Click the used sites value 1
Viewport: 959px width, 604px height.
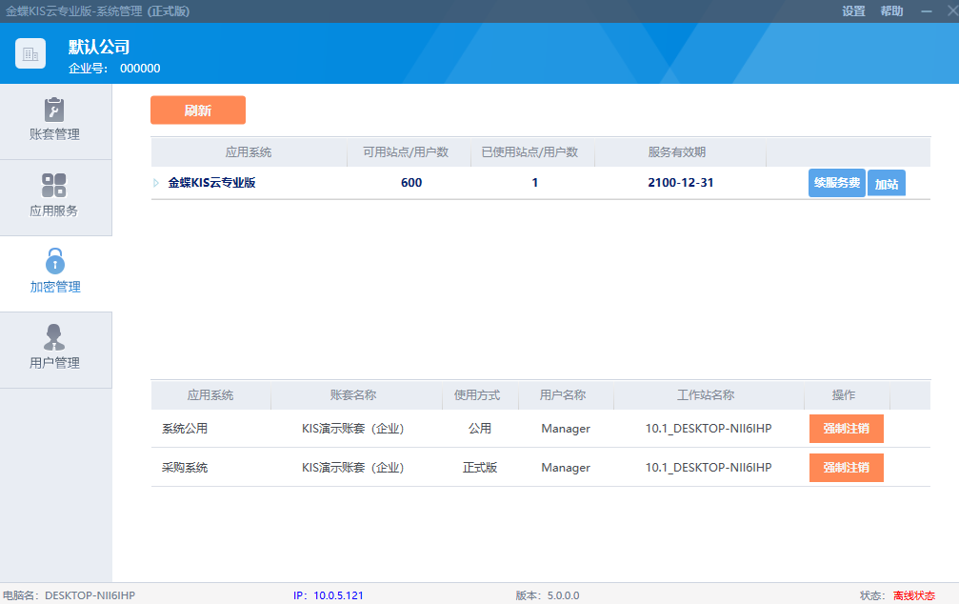click(x=534, y=183)
